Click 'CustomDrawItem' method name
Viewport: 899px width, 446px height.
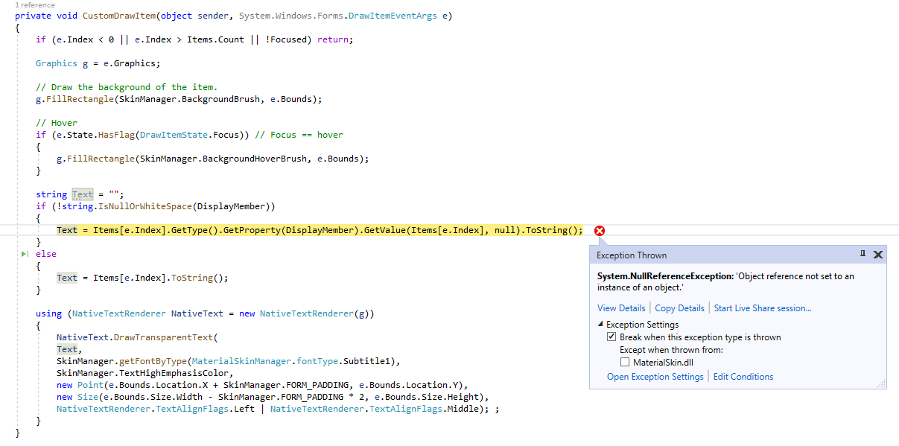(119, 16)
